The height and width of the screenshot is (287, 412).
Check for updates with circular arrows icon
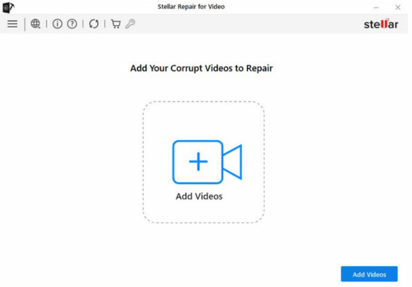click(94, 24)
